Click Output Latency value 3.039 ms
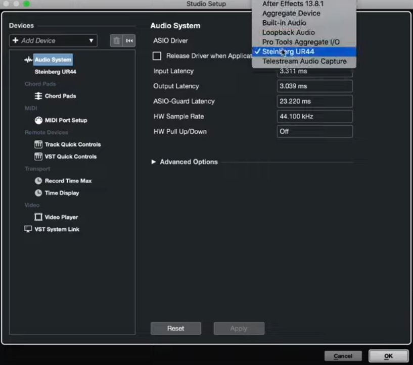 point(315,86)
